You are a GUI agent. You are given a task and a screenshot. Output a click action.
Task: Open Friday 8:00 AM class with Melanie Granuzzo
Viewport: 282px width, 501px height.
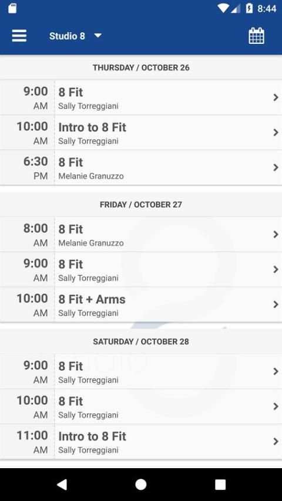(141, 234)
